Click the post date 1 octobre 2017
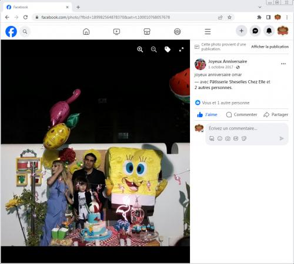Image resolution: width=294 pixels, height=264 pixels. (220, 67)
